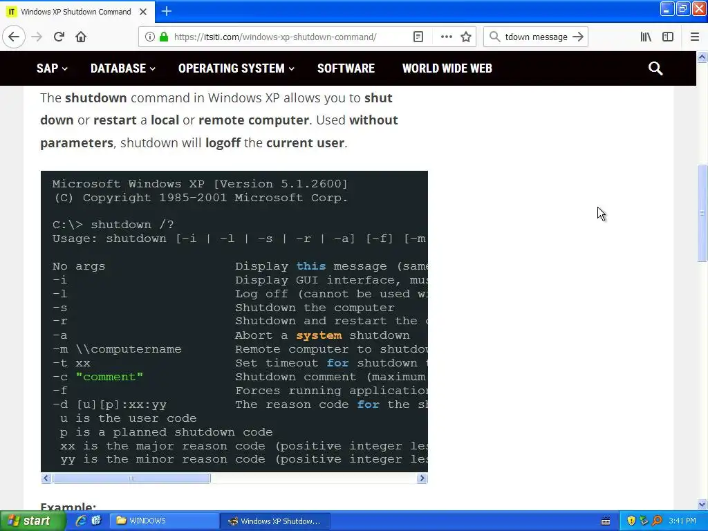Click the 'C:\> shutdown /?' line
This screenshot has height=531, width=708.
click(113, 225)
